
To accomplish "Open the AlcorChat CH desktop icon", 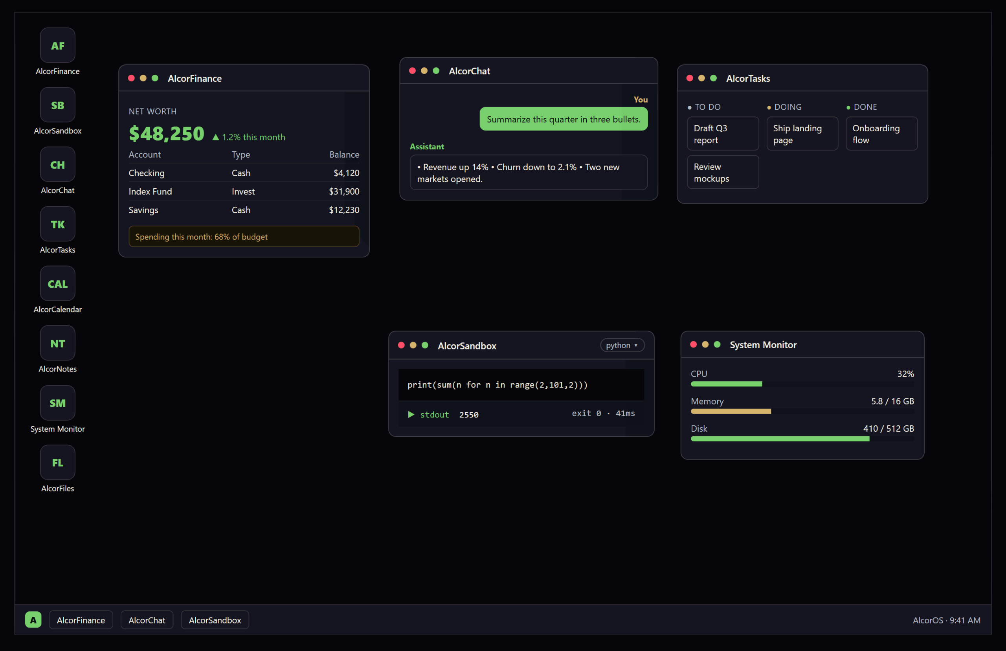I will coord(57,164).
